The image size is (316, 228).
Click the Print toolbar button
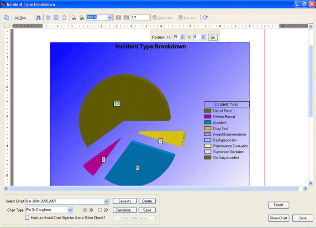(21, 18)
